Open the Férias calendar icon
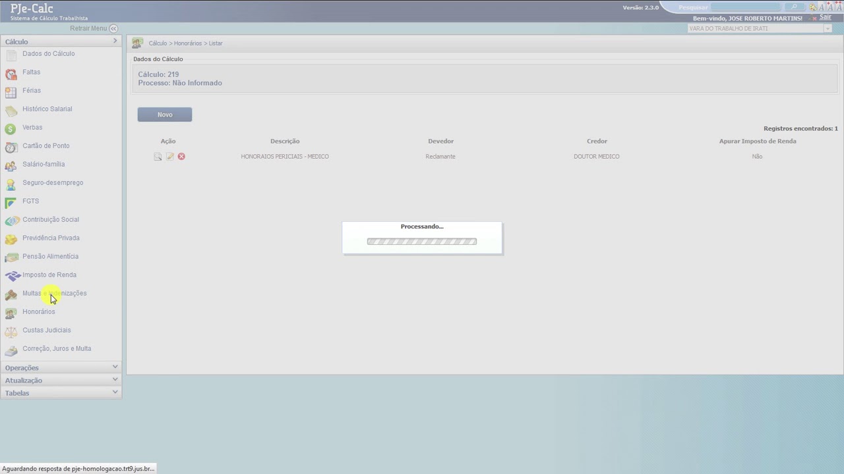The width and height of the screenshot is (844, 474). [x=11, y=93]
